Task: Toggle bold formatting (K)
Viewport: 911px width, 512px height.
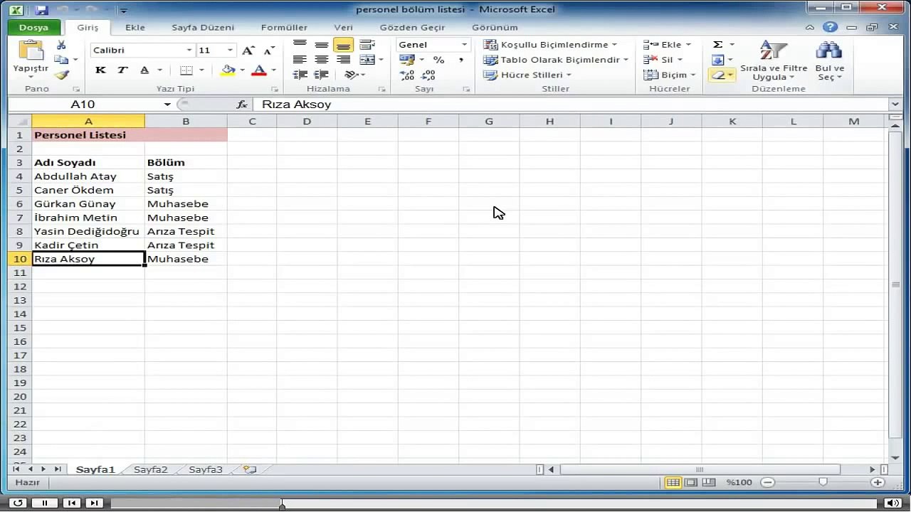Action: point(100,70)
